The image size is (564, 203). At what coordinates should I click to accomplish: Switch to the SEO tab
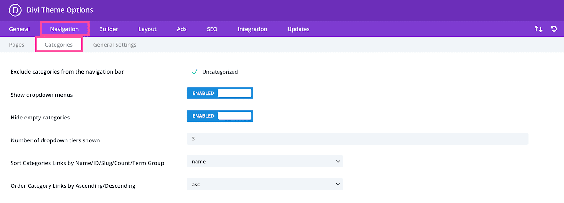pos(212,29)
